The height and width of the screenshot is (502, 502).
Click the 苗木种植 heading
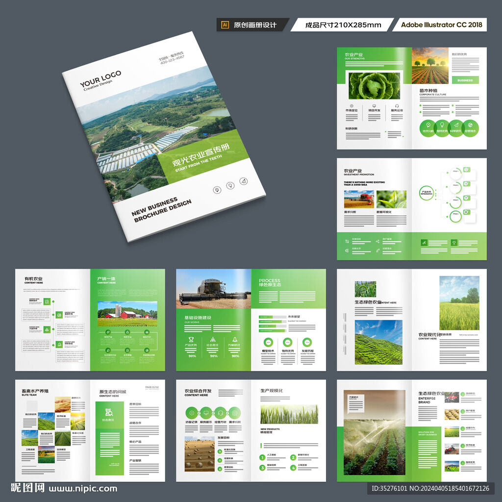click(x=428, y=91)
